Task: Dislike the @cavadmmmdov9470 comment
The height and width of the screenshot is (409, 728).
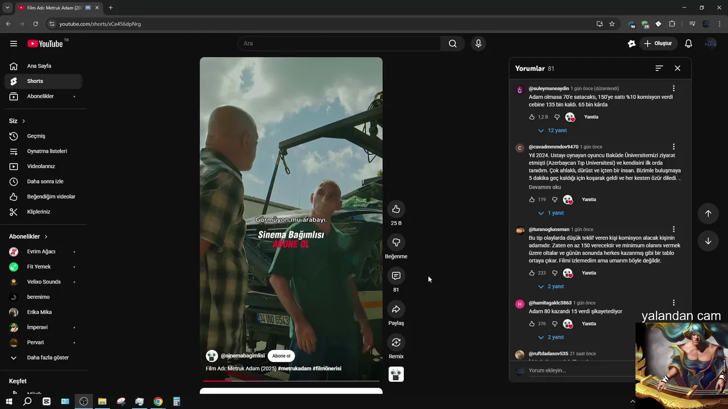Action: coord(555,199)
